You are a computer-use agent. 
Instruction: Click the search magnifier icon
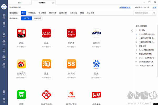coord(154,13)
